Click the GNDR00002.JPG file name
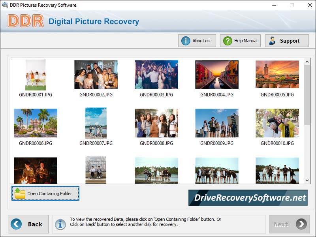The width and height of the screenshot is (316, 237). 96,95
